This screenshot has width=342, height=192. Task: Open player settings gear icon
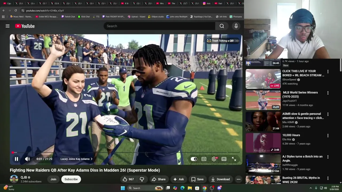click(214, 159)
